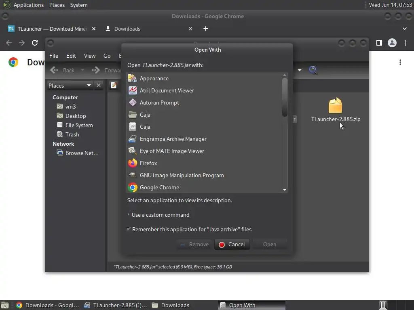
Task: Select Engrampa Archive Manager icon
Action: tap(133, 139)
